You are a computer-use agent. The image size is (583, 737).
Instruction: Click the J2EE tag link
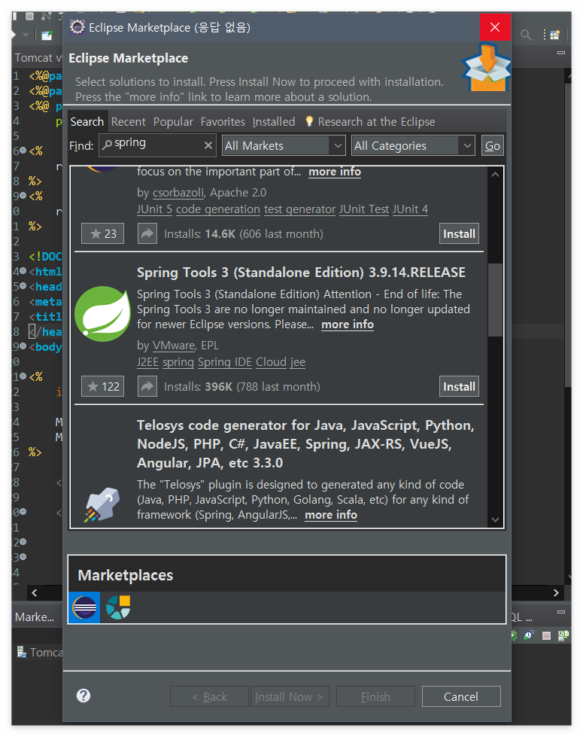coord(147,362)
